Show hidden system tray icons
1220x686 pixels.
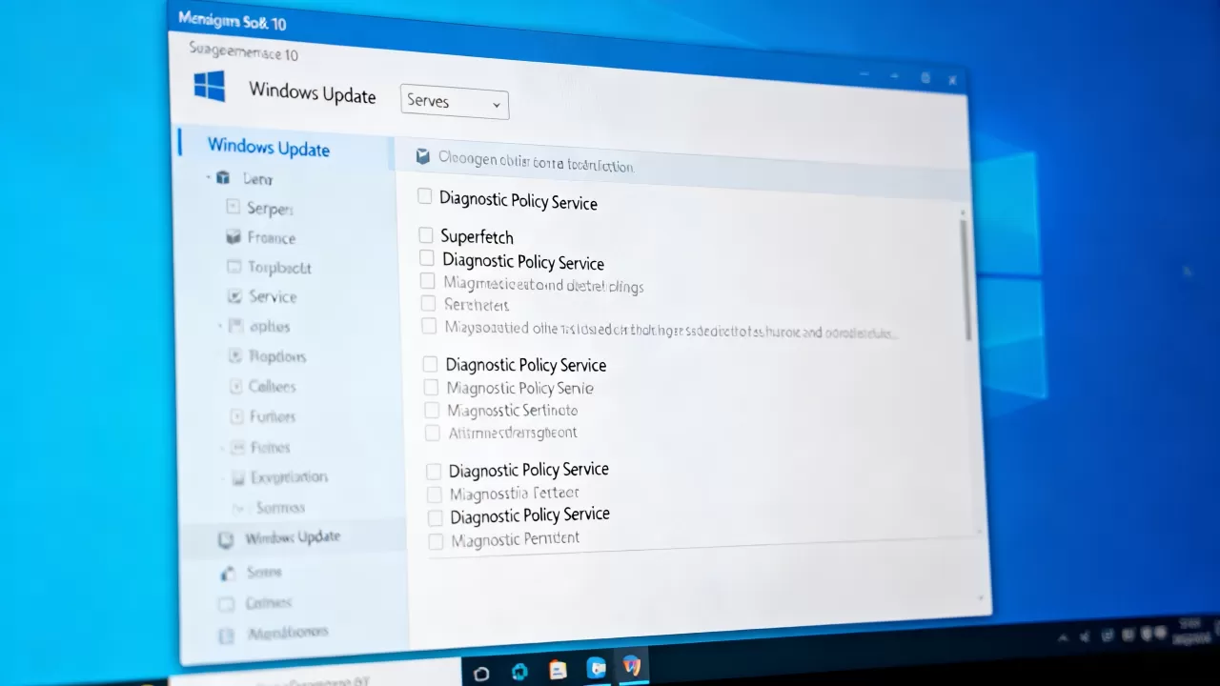tap(1065, 636)
